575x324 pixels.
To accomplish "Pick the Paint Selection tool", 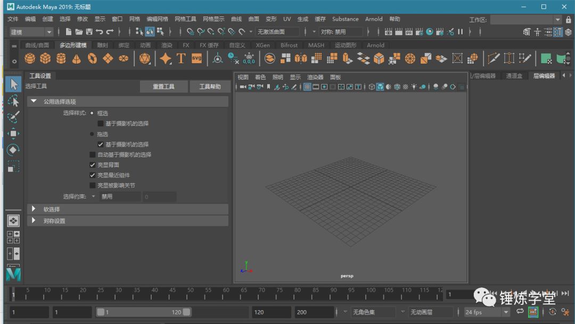I will point(14,117).
